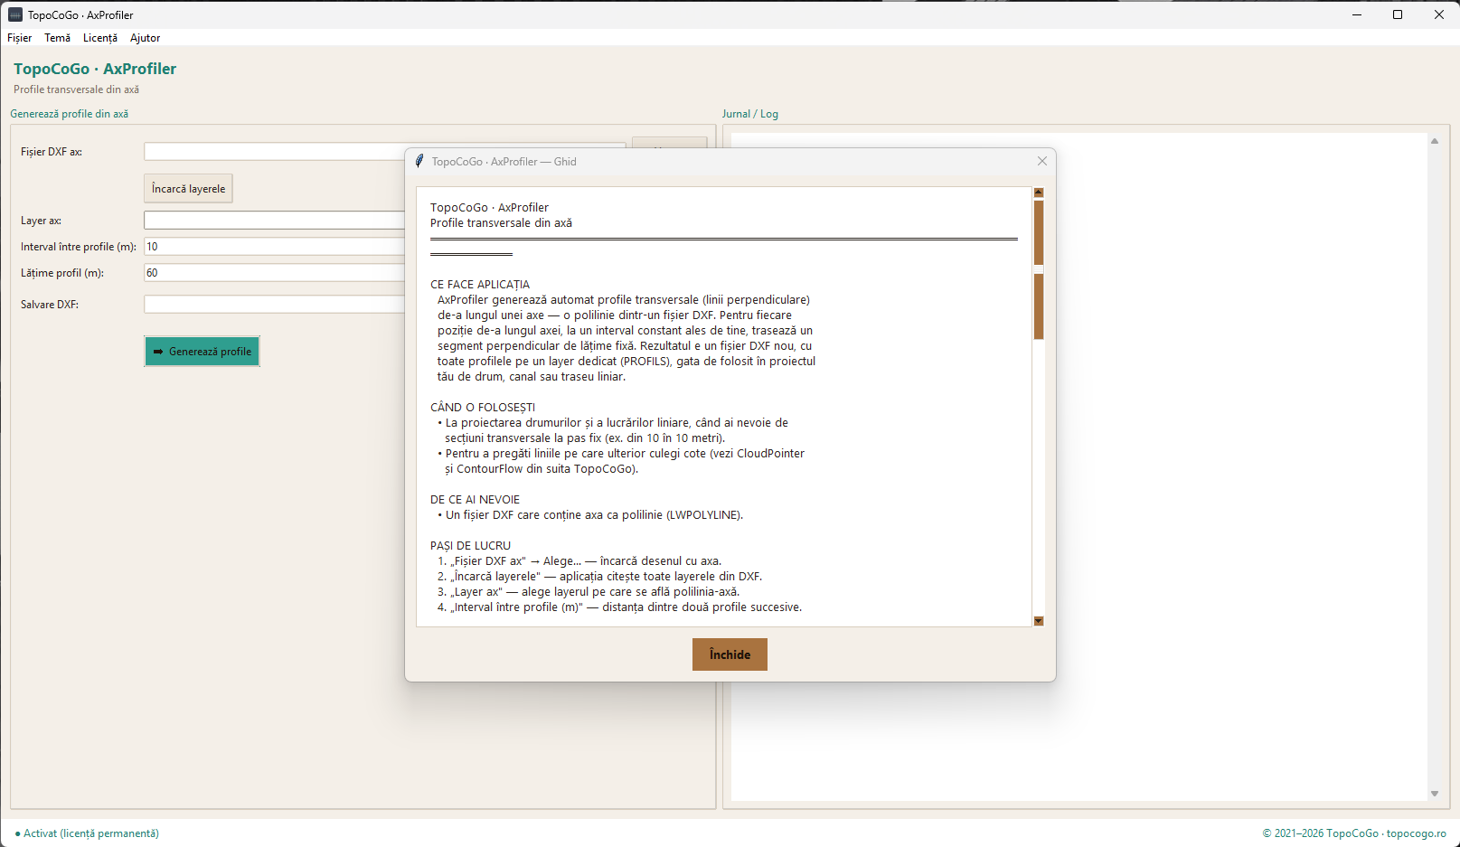Click the feather icon in Ghid title bar
The height and width of the screenshot is (847, 1460).
point(419,161)
